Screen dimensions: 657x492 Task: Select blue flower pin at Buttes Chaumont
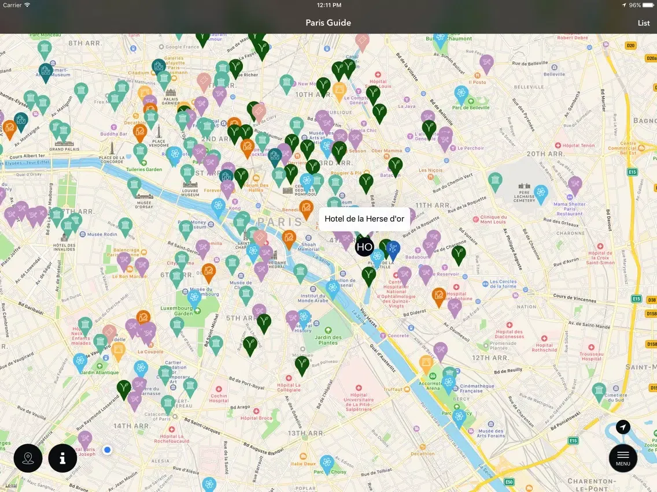pyautogui.click(x=440, y=40)
